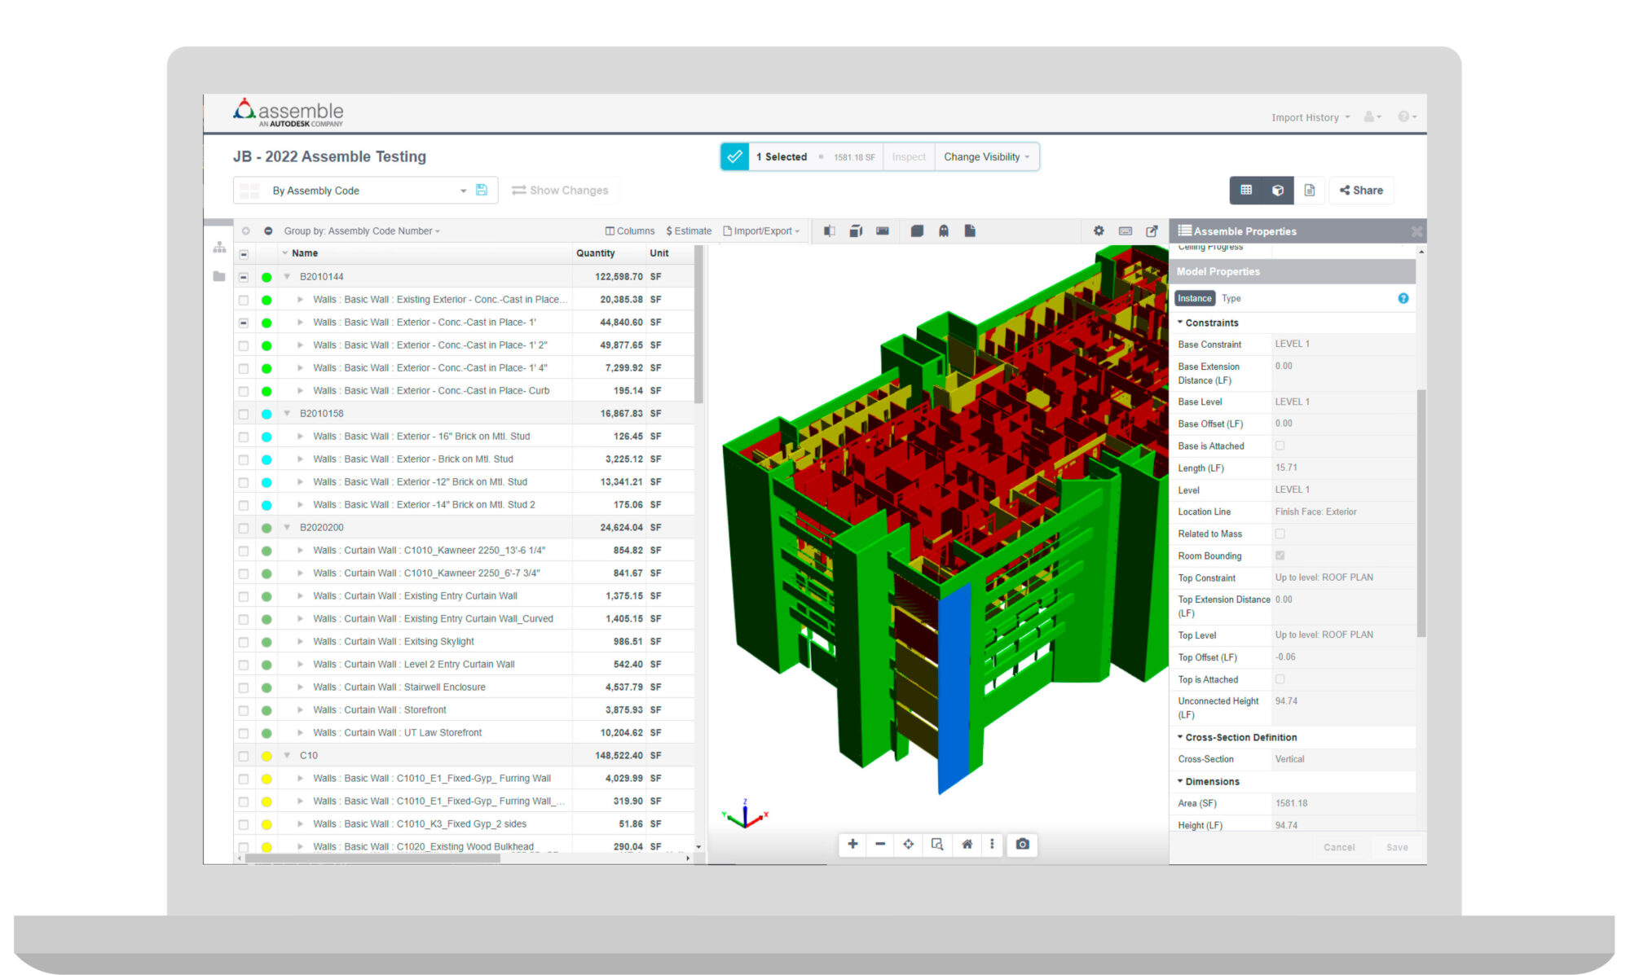Click the home view icon in 3D viewer
This screenshot has width=1630, height=975.
967,845
